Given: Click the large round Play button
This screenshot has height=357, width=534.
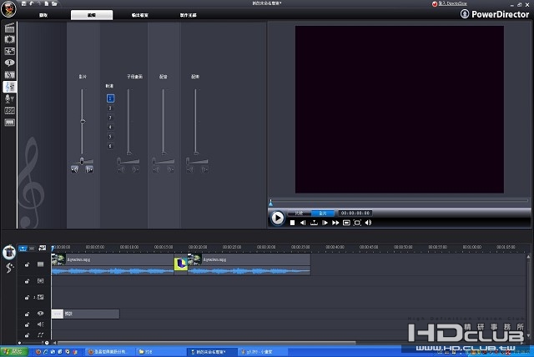Looking at the screenshot, I should 278,218.
